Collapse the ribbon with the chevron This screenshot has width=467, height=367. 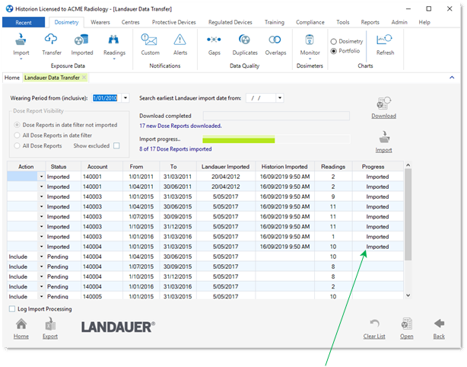(452, 78)
